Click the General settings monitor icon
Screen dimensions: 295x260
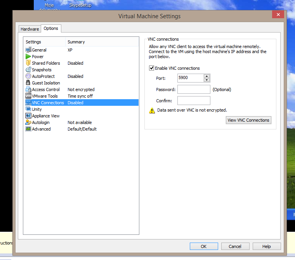tap(28, 50)
